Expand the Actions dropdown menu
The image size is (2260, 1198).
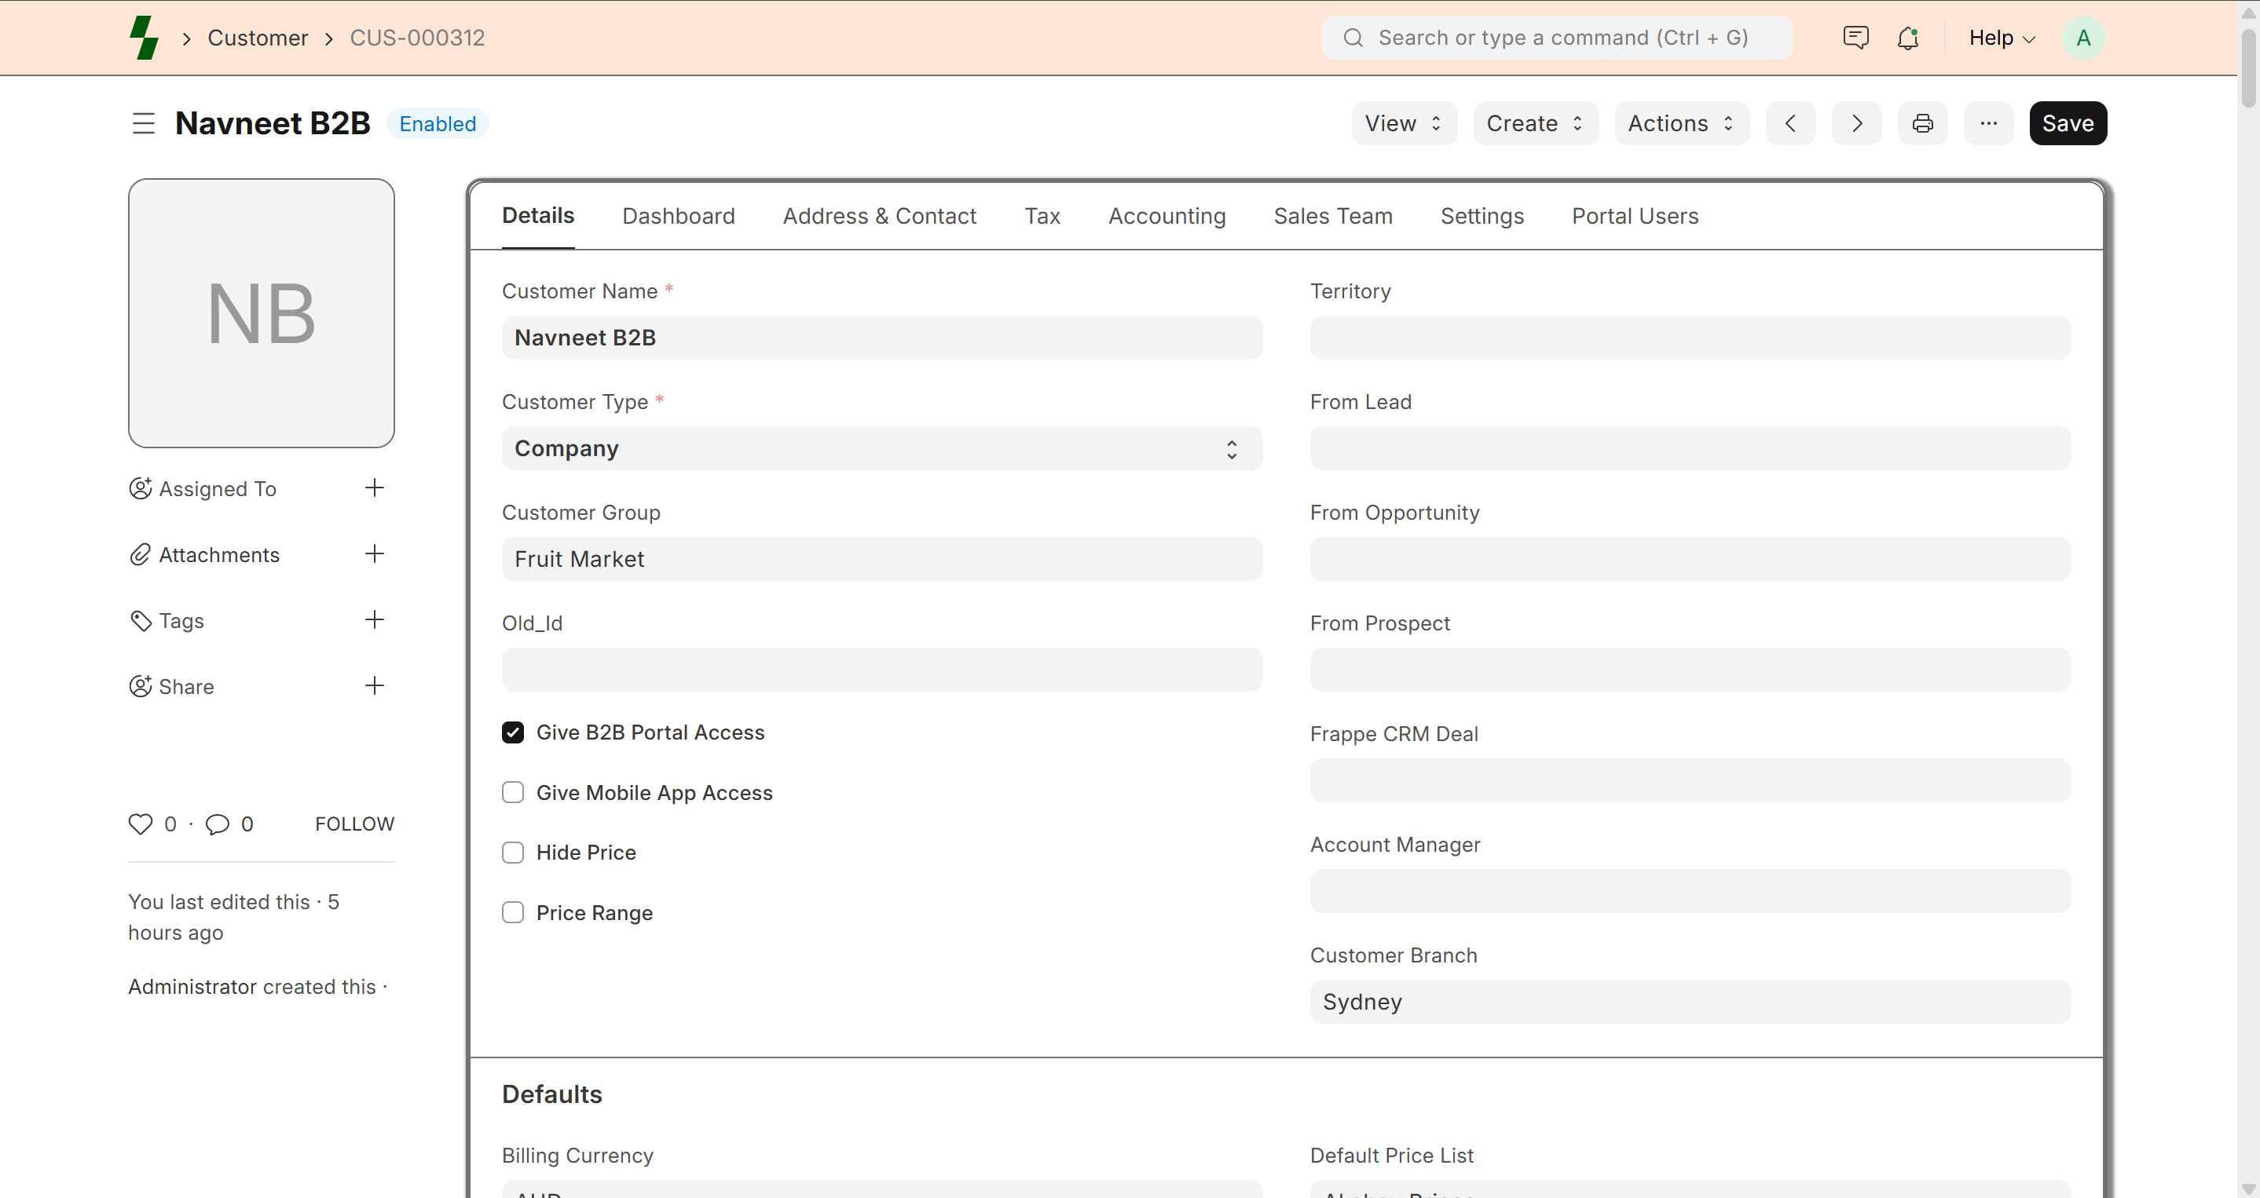pyautogui.click(x=1680, y=124)
